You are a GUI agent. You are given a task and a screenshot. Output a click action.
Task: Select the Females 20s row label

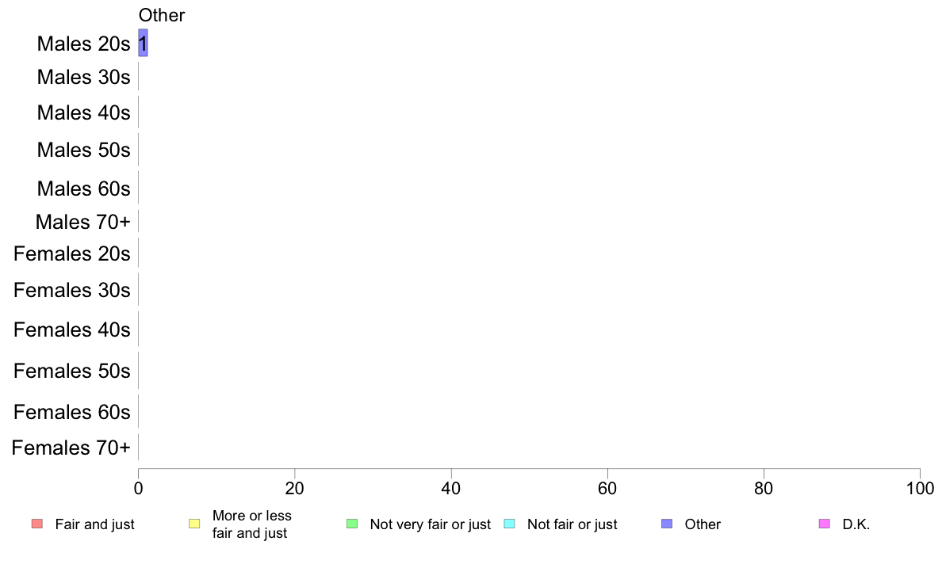pos(72,254)
